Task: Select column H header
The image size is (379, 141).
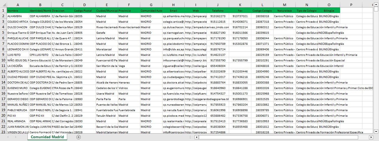Action: pyautogui.click(x=173, y=5)
